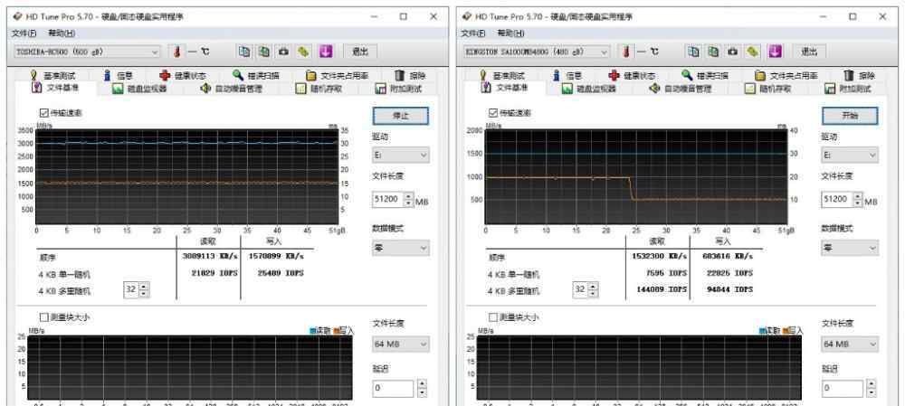Adjust 51200 MB spinner arrows, Kingston window
The width and height of the screenshot is (905, 406).
pos(858,200)
